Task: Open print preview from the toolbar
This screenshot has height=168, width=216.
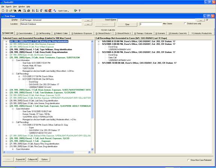Action: (24, 10)
